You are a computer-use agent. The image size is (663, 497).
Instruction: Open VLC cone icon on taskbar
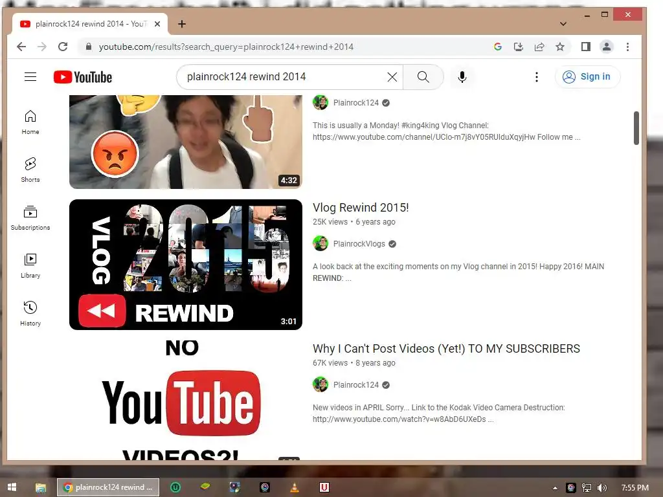295,487
